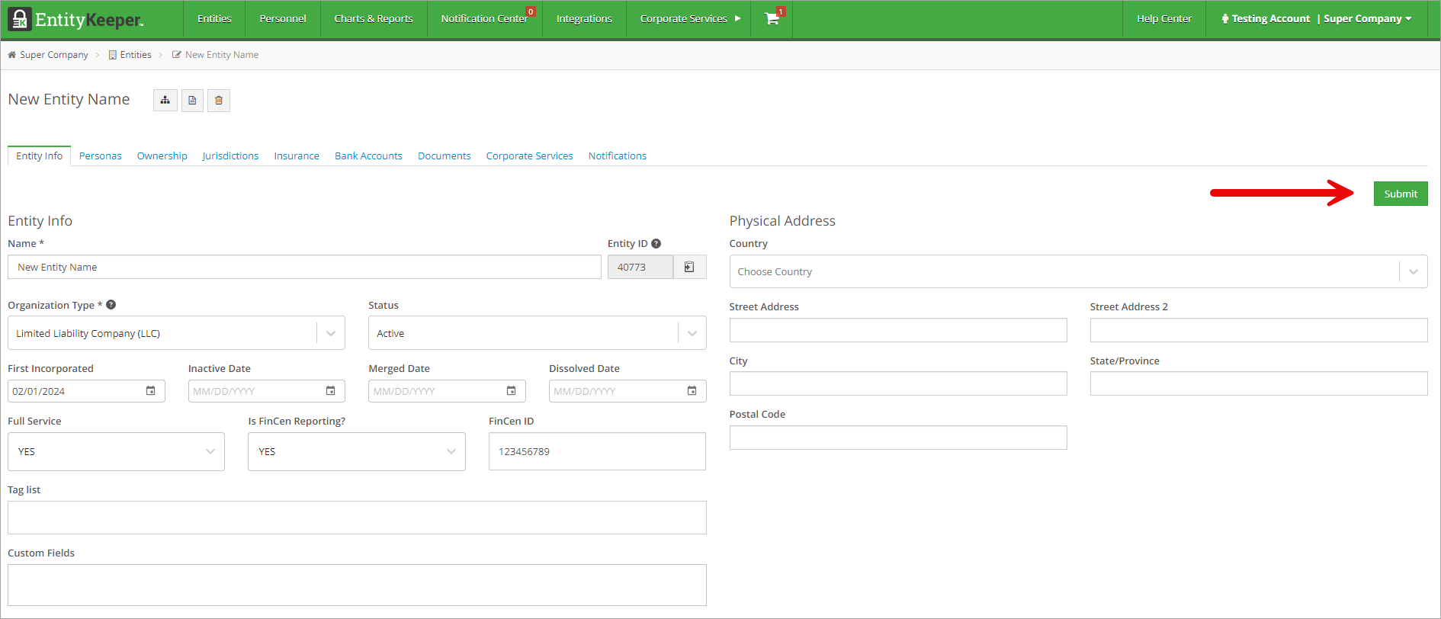Image resolution: width=1441 pixels, height=619 pixels.
Task: Click the green Submit button
Action: 1401,194
